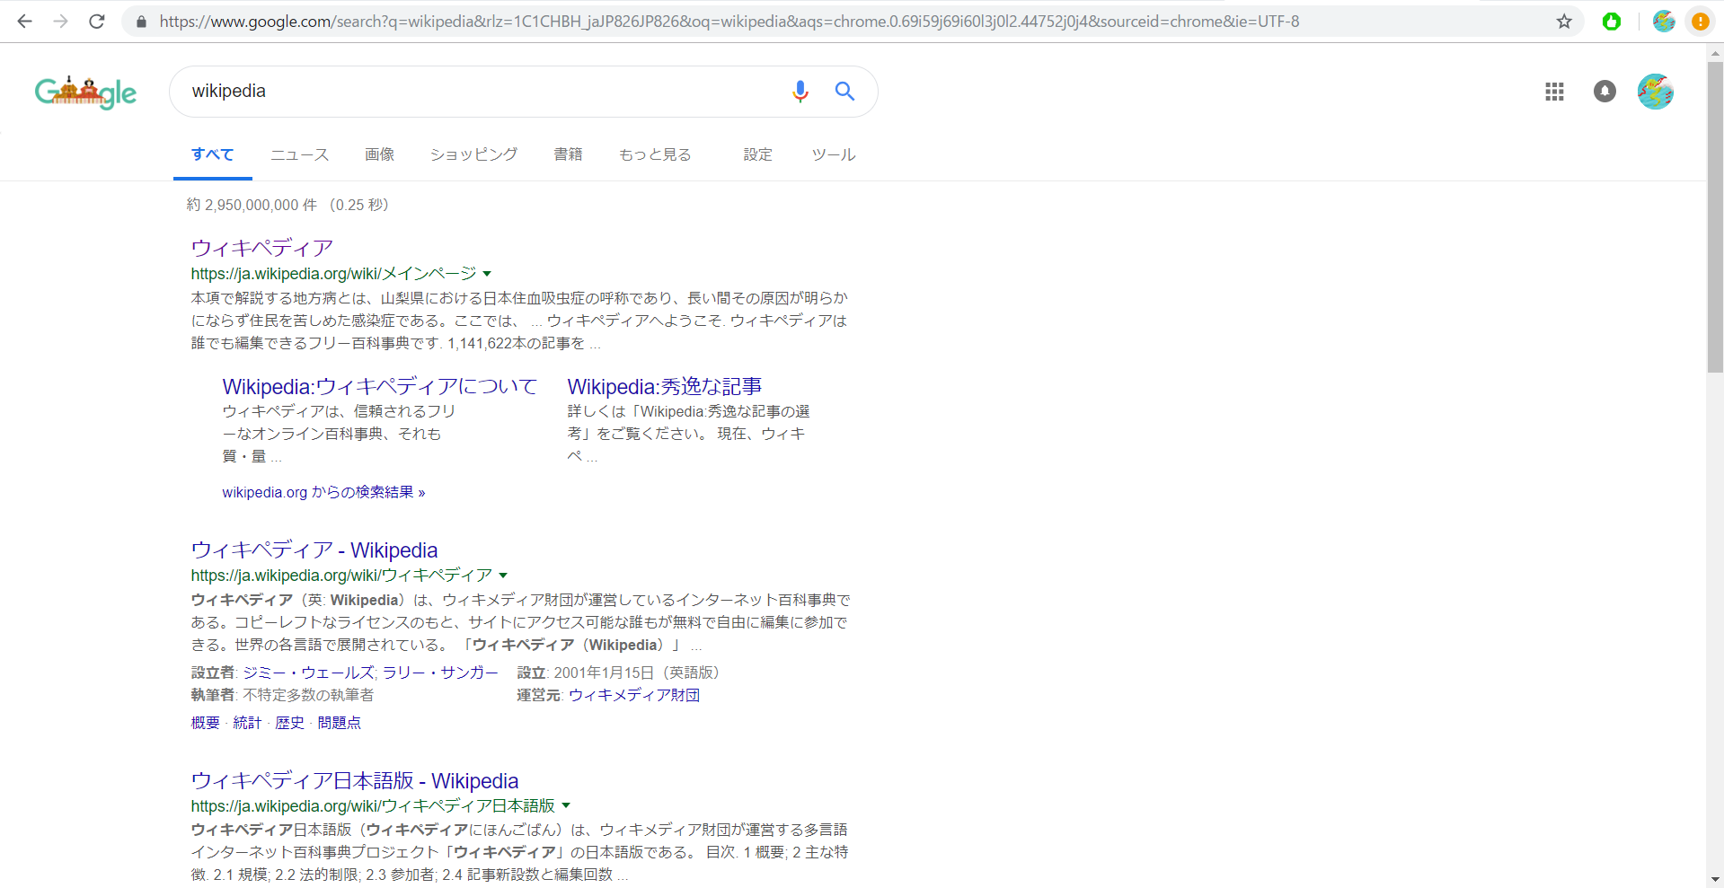Reload the page with refresh icon
The width and height of the screenshot is (1724, 888).
[97, 21]
